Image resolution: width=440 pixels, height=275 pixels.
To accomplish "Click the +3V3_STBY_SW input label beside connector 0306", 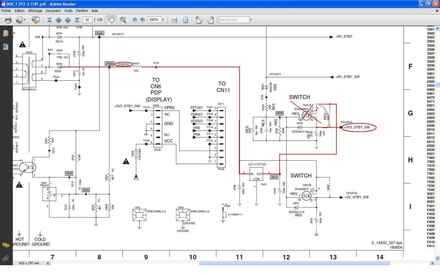I will [x=127, y=107].
